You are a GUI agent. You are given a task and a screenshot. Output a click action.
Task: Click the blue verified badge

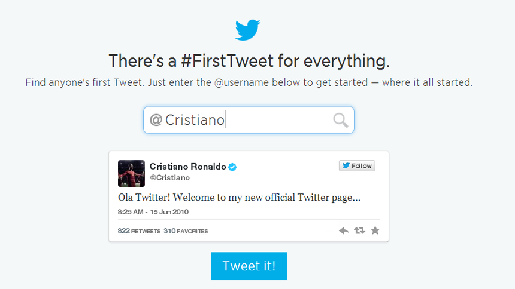pyautogui.click(x=232, y=167)
